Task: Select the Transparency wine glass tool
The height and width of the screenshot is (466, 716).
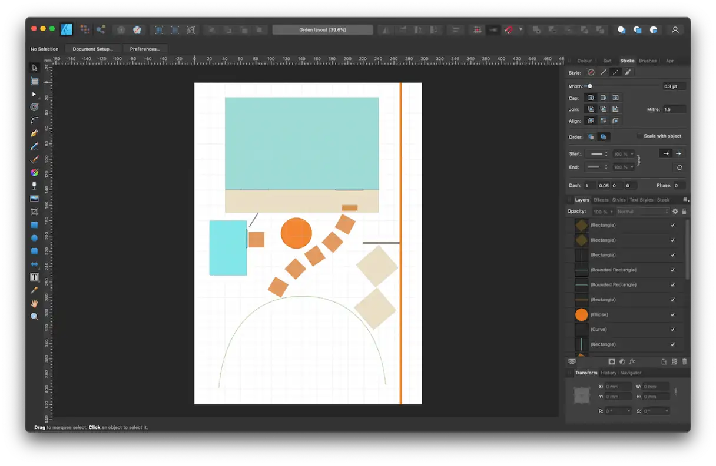Action: [35, 185]
